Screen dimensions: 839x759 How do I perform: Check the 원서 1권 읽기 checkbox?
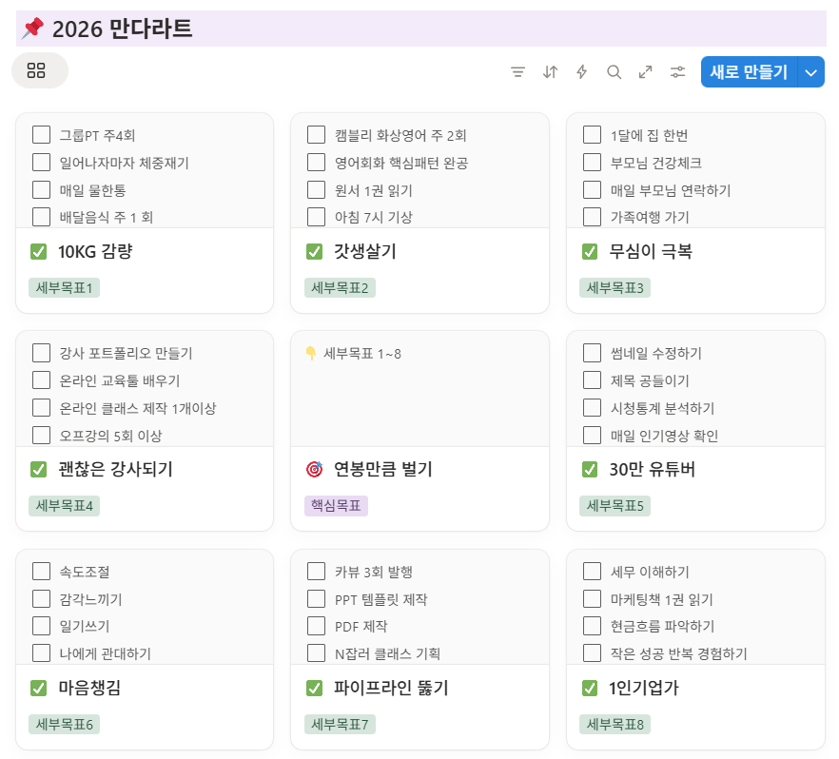pyautogui.click(x=316, y=189)
